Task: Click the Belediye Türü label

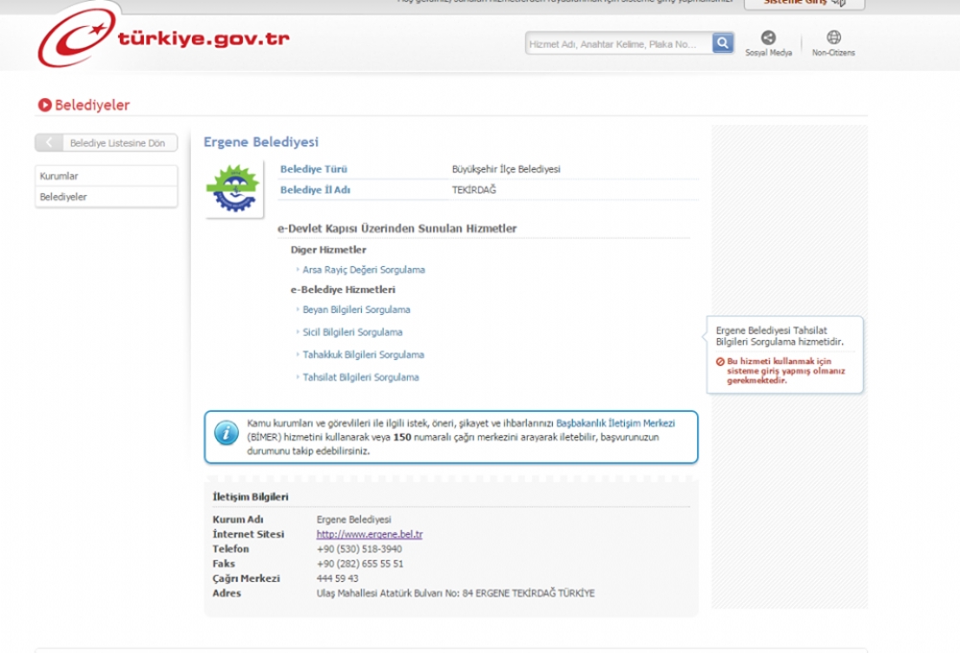Action: tap(314, 169)
